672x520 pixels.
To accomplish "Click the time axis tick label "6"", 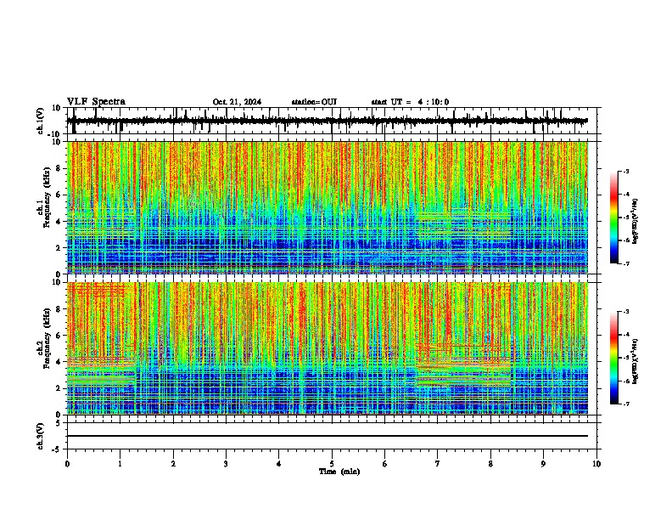I will [385, 464].
